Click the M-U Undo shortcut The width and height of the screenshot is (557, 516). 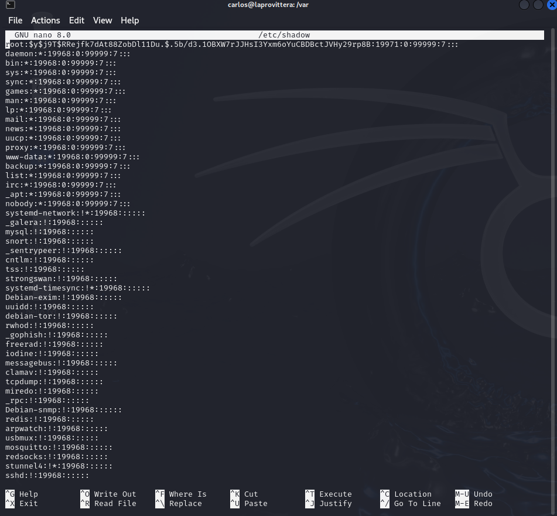click(x=473, y=494)
